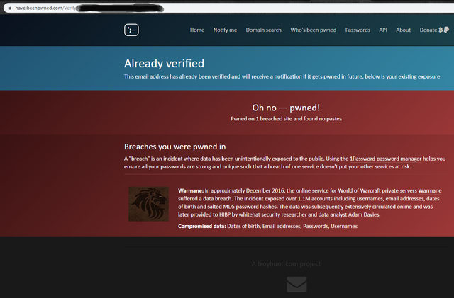Click the browser address bar URL
454x298 pixels.
pos(45,8)
